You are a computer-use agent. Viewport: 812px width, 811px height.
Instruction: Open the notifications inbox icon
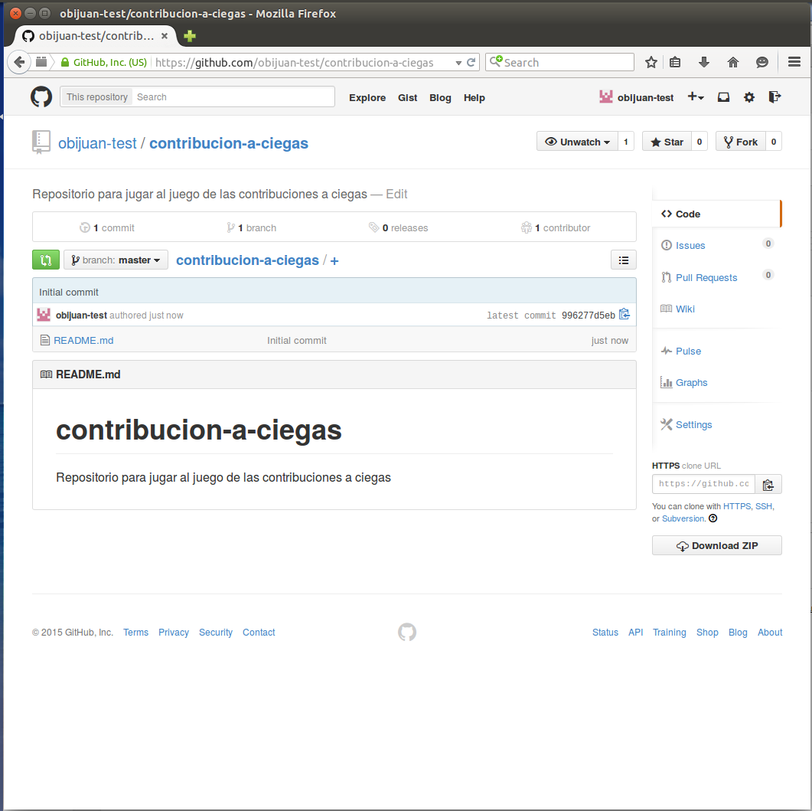[x=723, y=97]
